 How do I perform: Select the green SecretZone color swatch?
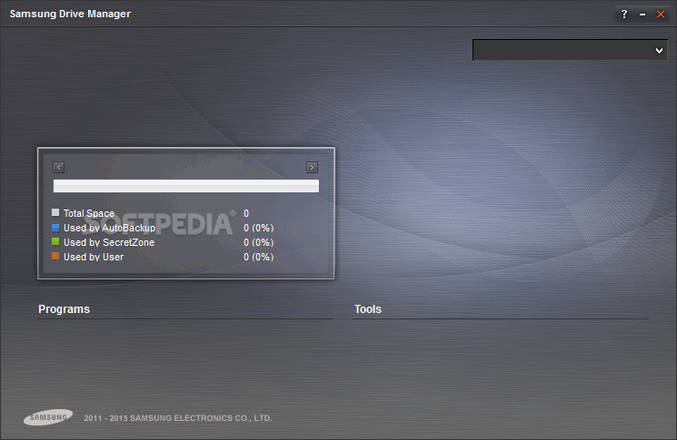[x=55, y=241]
